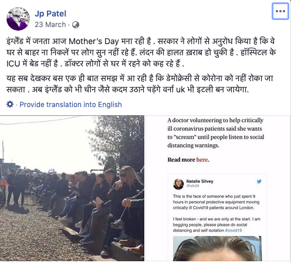
Task: Click the second Hindi paragraph mentioning uk
Action: coord(140,84)
